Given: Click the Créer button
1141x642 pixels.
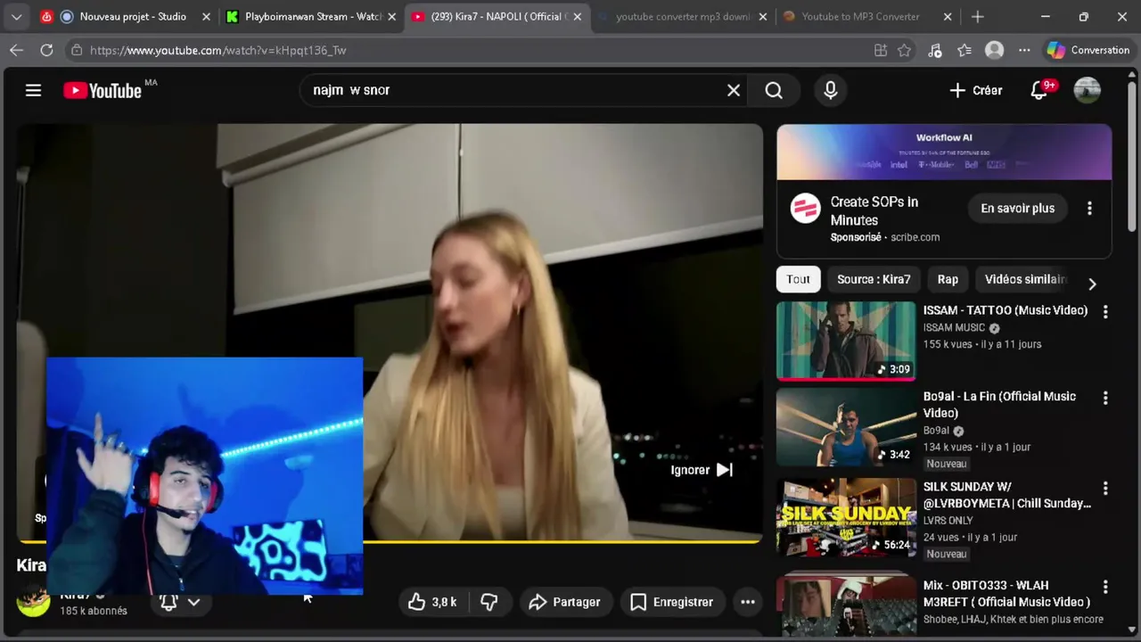Looking at the screenshot, I should click(976, 90).
